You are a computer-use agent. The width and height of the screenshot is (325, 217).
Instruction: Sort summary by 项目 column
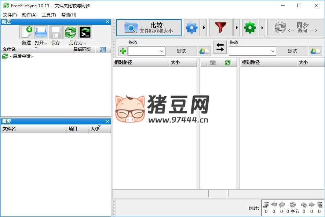tap(78, 129)
